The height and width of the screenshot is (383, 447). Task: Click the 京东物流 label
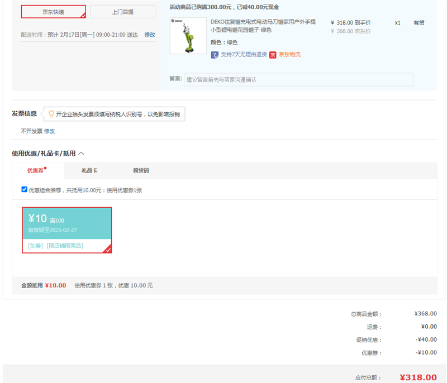289,55
